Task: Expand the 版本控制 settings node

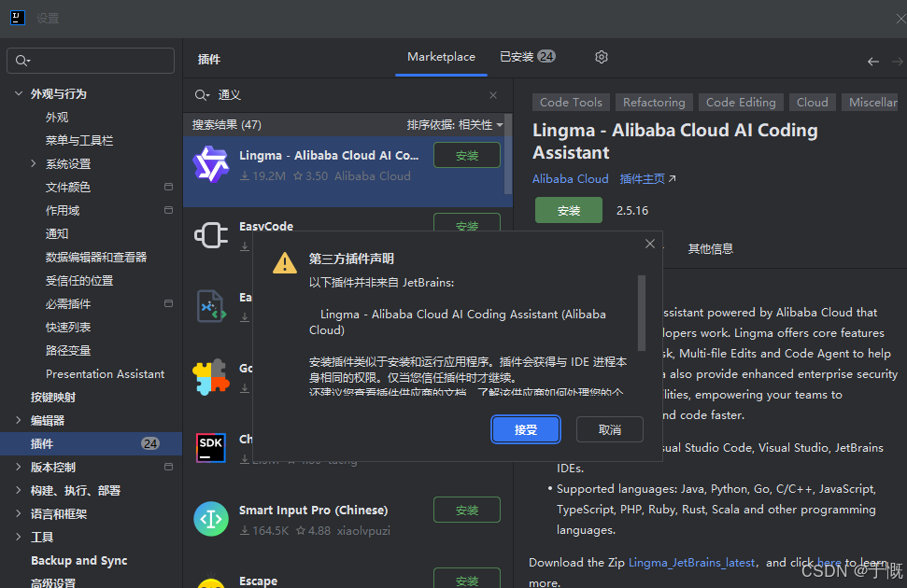Action: [19, 467]
